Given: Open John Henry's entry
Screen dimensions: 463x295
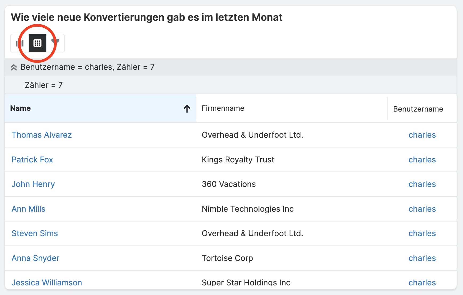Looking at the screenshot, I should click(33, 184).
